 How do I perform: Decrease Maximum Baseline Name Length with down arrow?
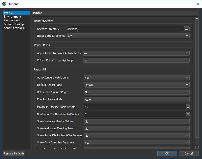[188, 108]
